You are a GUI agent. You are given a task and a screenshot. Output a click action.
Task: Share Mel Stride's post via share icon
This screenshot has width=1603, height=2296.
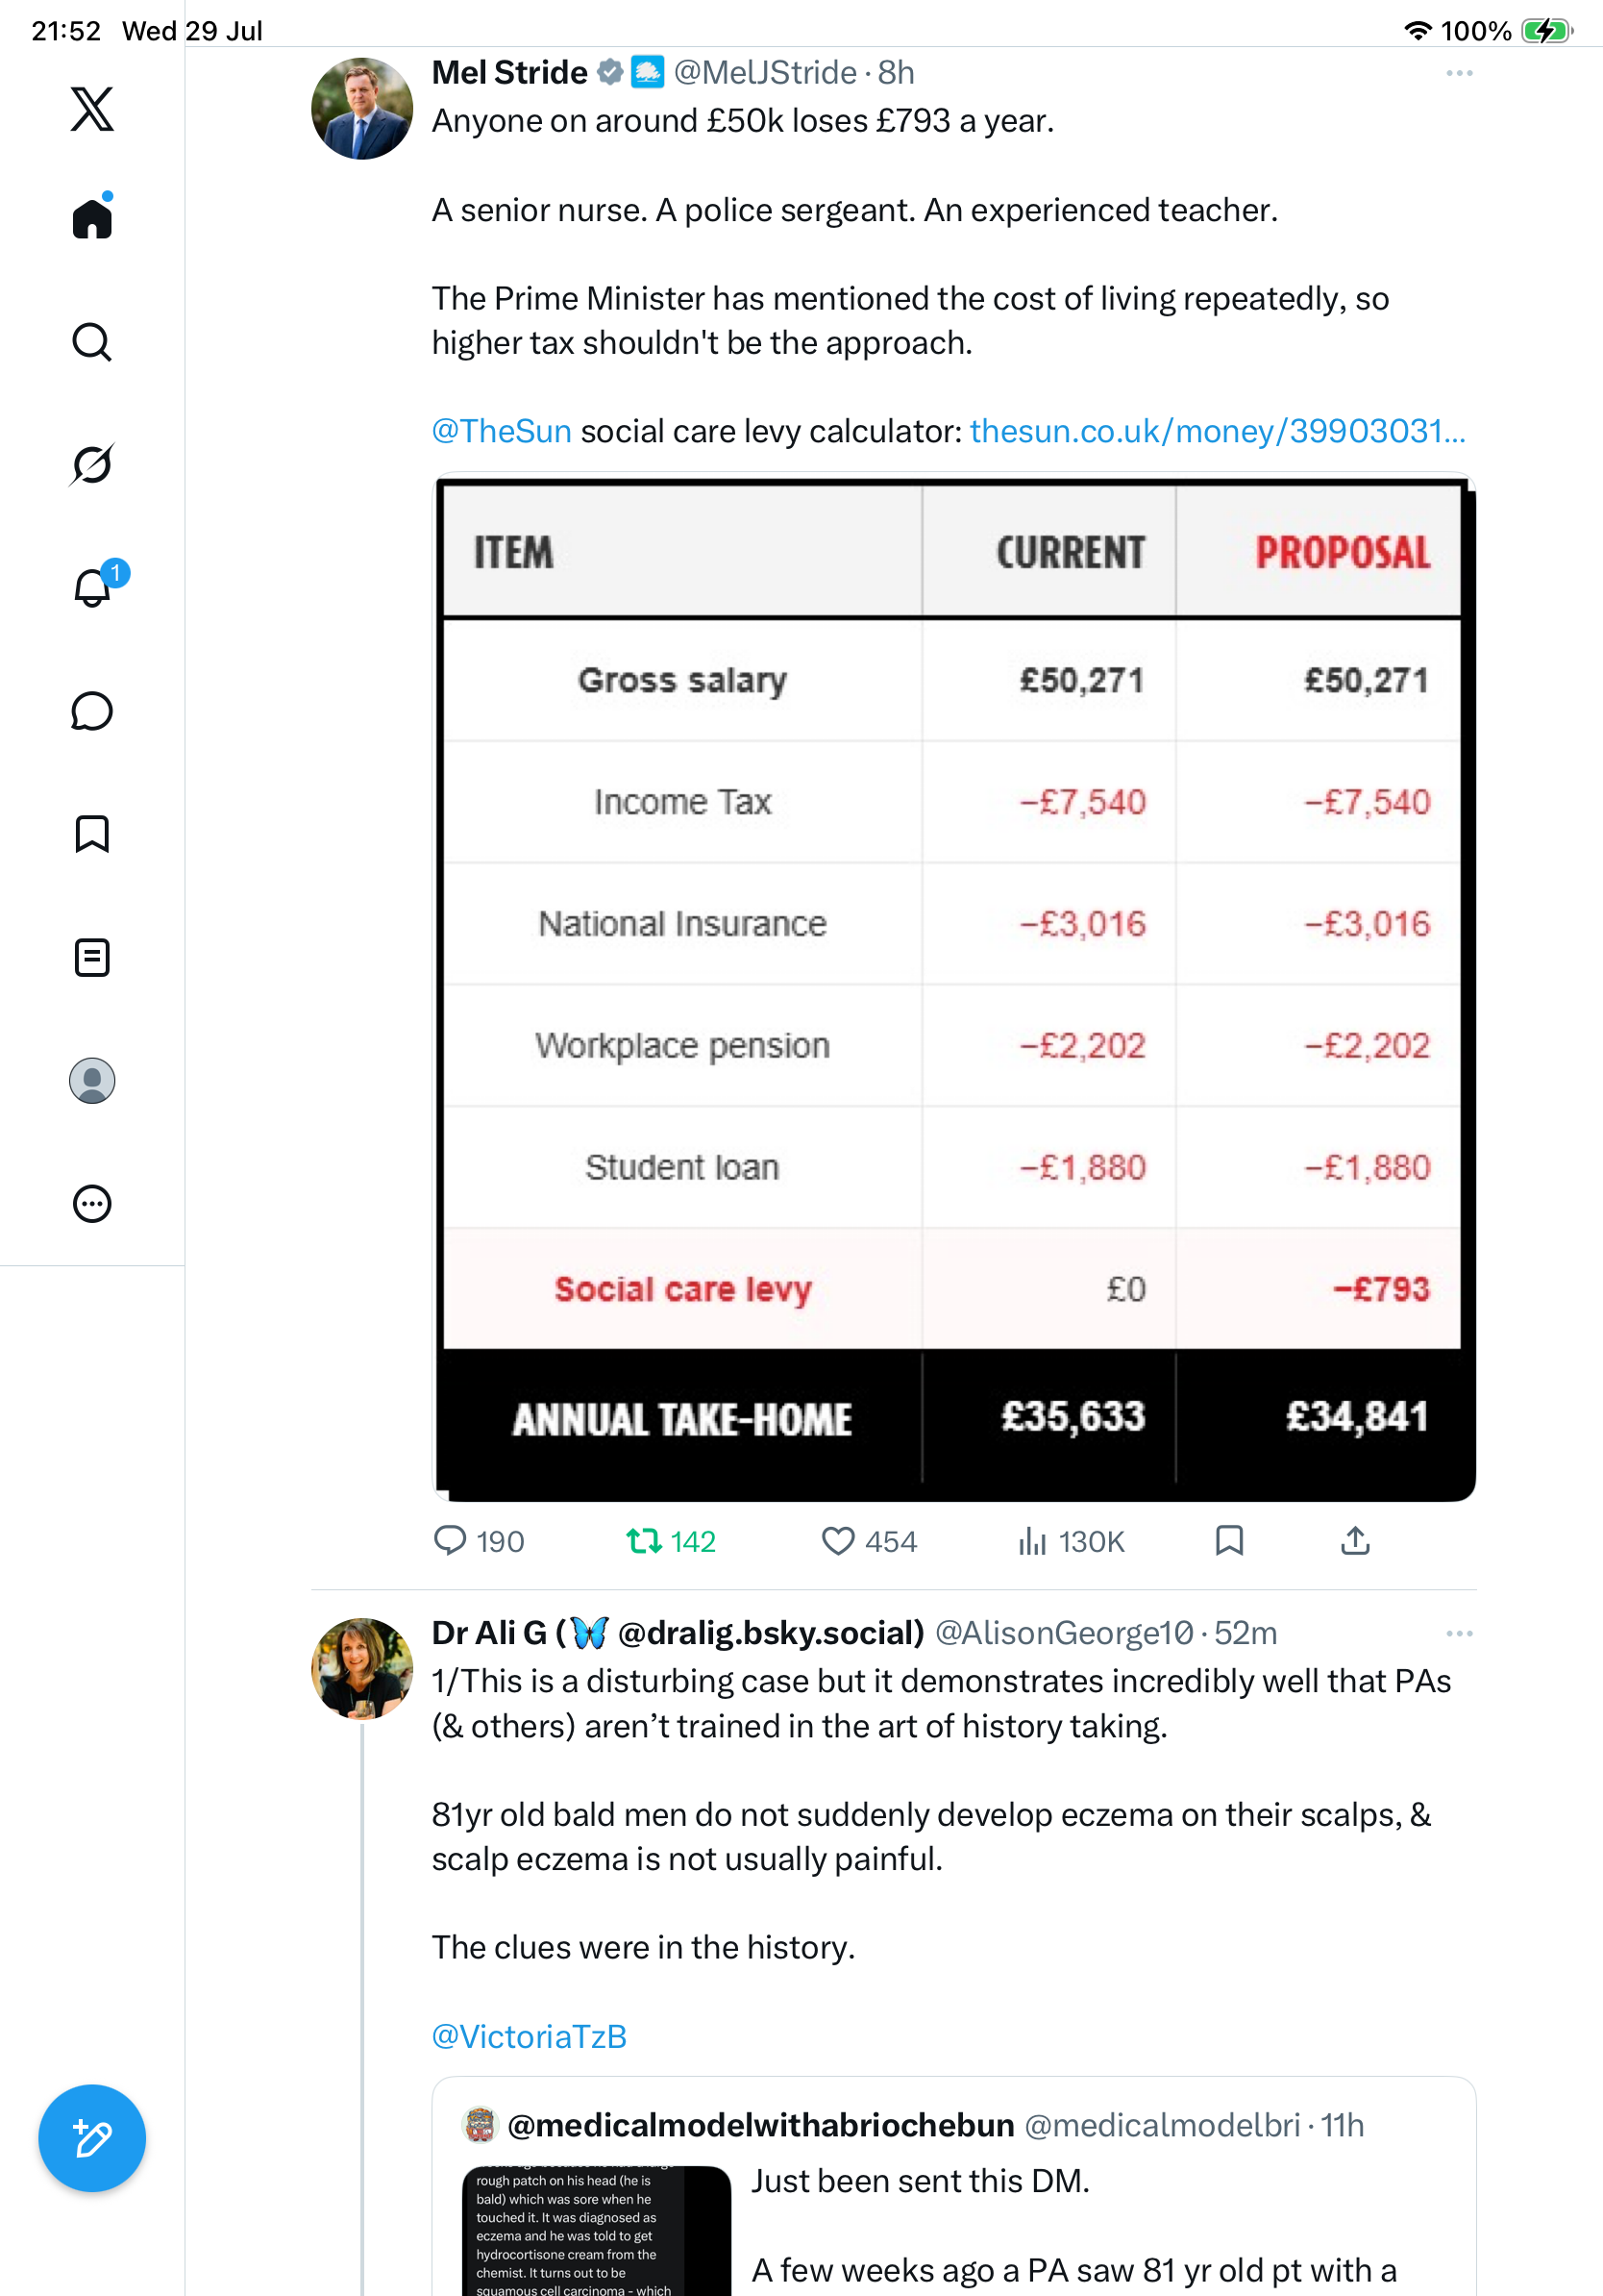(1355, 1541)
